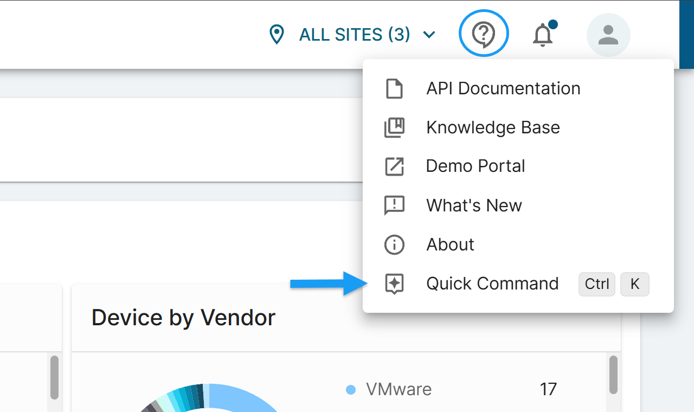Click the VMware legend color dot

(351, 389)
